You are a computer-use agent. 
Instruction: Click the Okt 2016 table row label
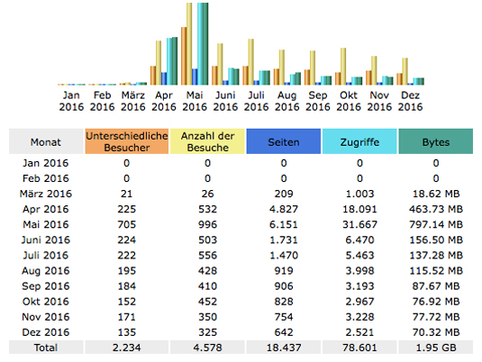point(46,302)
